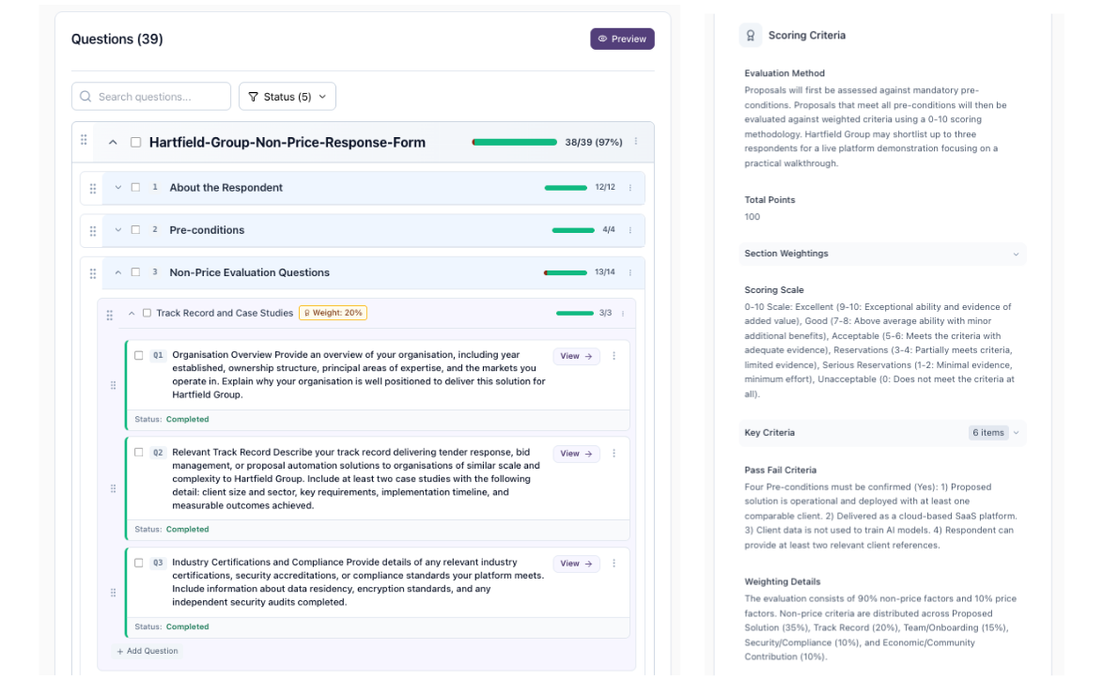Open kebab menu for Q1 Organisation Overview
Image resolution: width=1103 pixels, height=680 pixels.
(614, 356)
